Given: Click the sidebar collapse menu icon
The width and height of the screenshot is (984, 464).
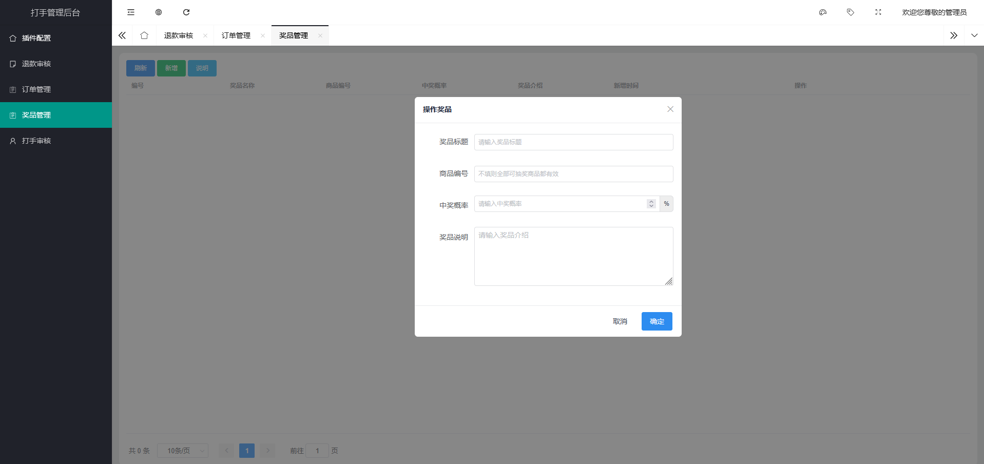Looking at the screenshot, I should (131, 12).
